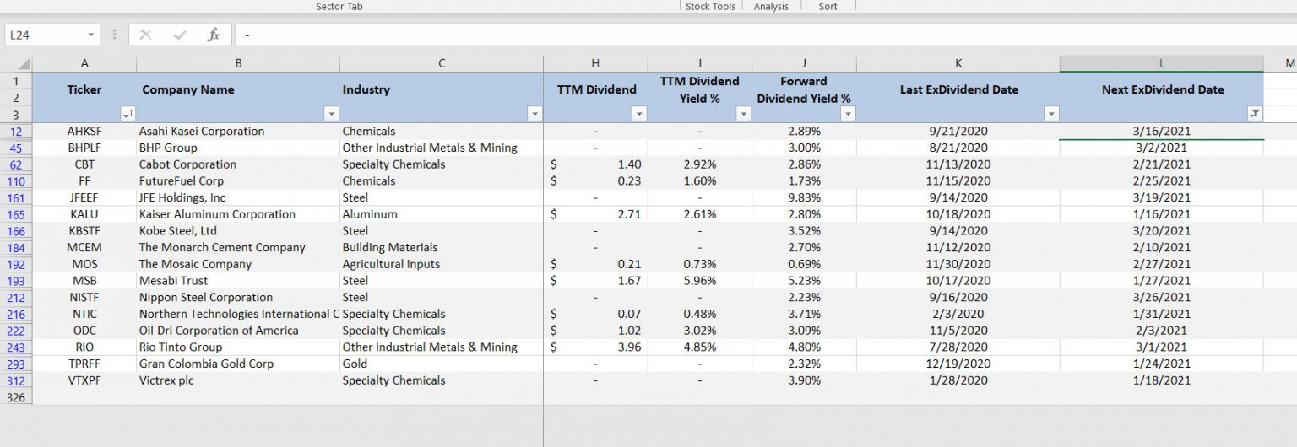Select column A header
Viewport: 1297px width, 447px height.
tap(84, 63)
